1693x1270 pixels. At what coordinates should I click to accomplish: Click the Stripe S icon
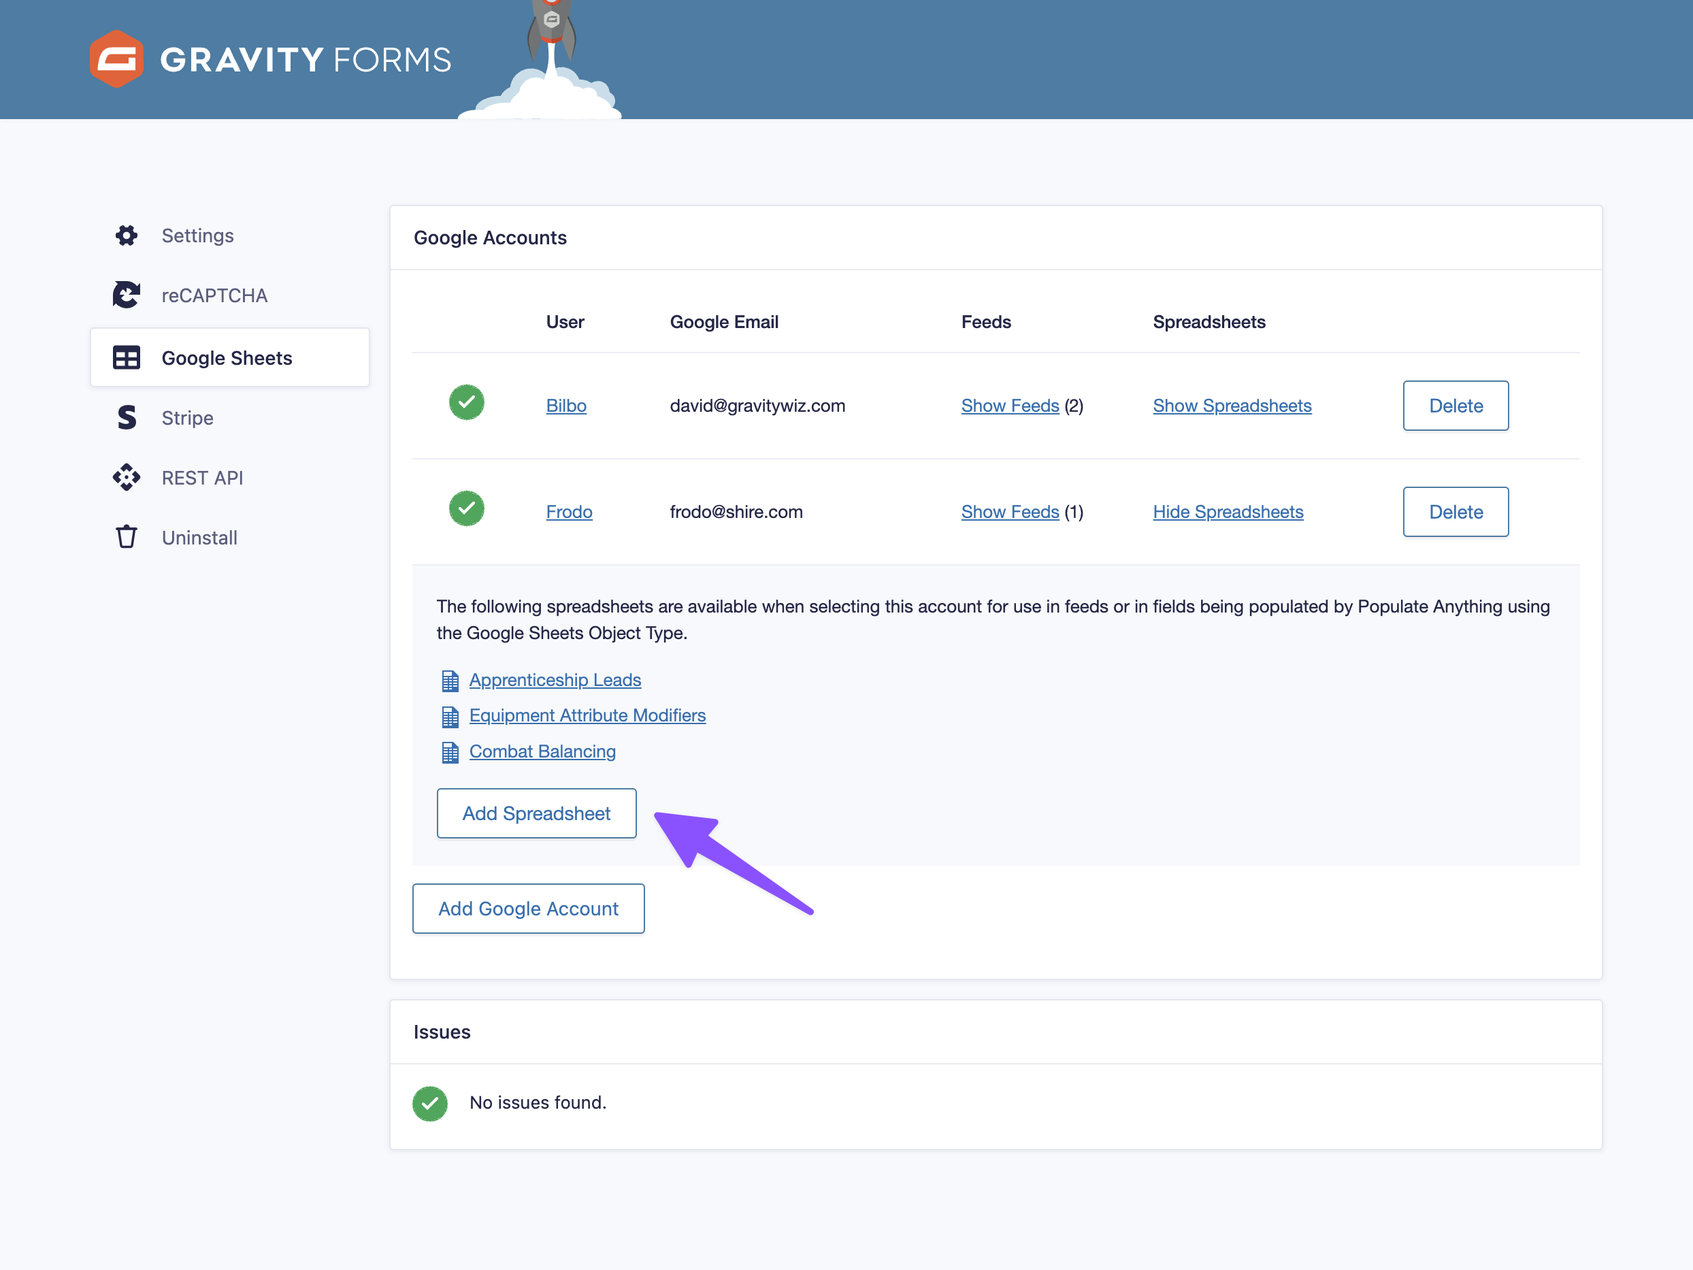[x=127, y=417]
